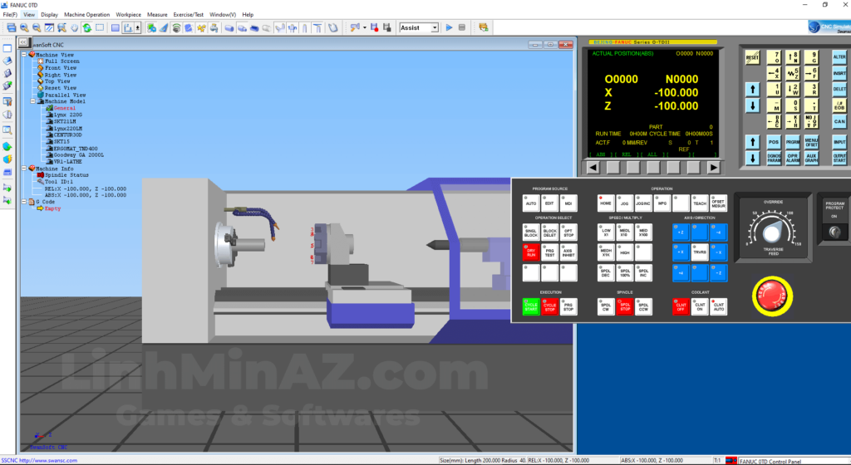The width and height of the screenshot is (851, 465).
Task: Click the SPDL CW spindle button
Action: click(606, 306)
